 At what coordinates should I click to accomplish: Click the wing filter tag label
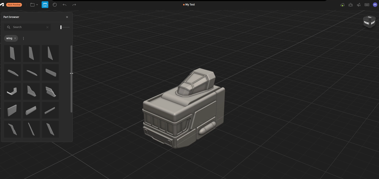tap(9, 38)
